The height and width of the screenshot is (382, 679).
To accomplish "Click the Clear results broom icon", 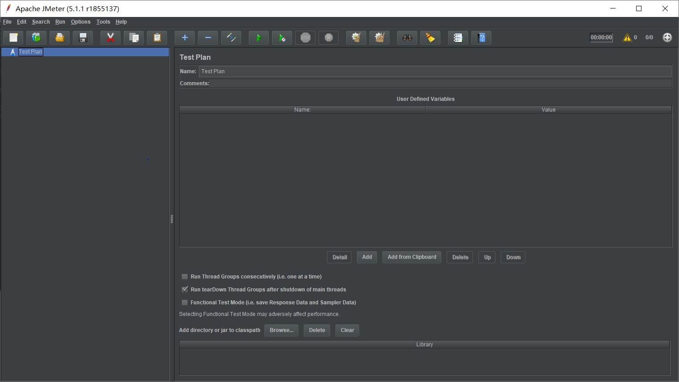I will [356, 37].
